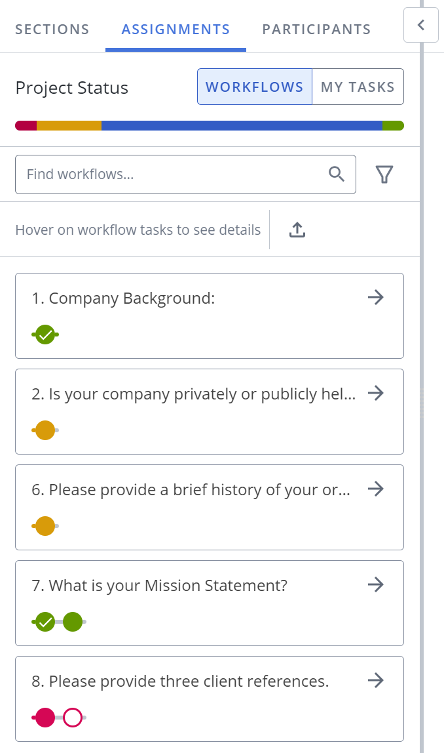Collapse the side panel with chevron

tap(421, 25)
